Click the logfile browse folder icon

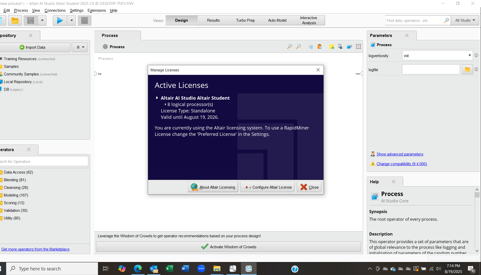tap(467, 69)
